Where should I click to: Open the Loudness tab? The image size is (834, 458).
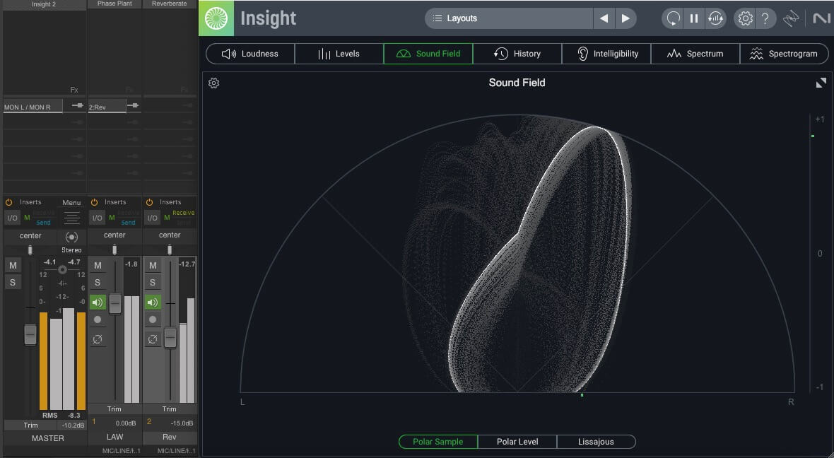coord(250,54)
